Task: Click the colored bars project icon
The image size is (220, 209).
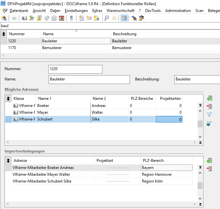Action: pyautogui.click(x=32, y=18)
